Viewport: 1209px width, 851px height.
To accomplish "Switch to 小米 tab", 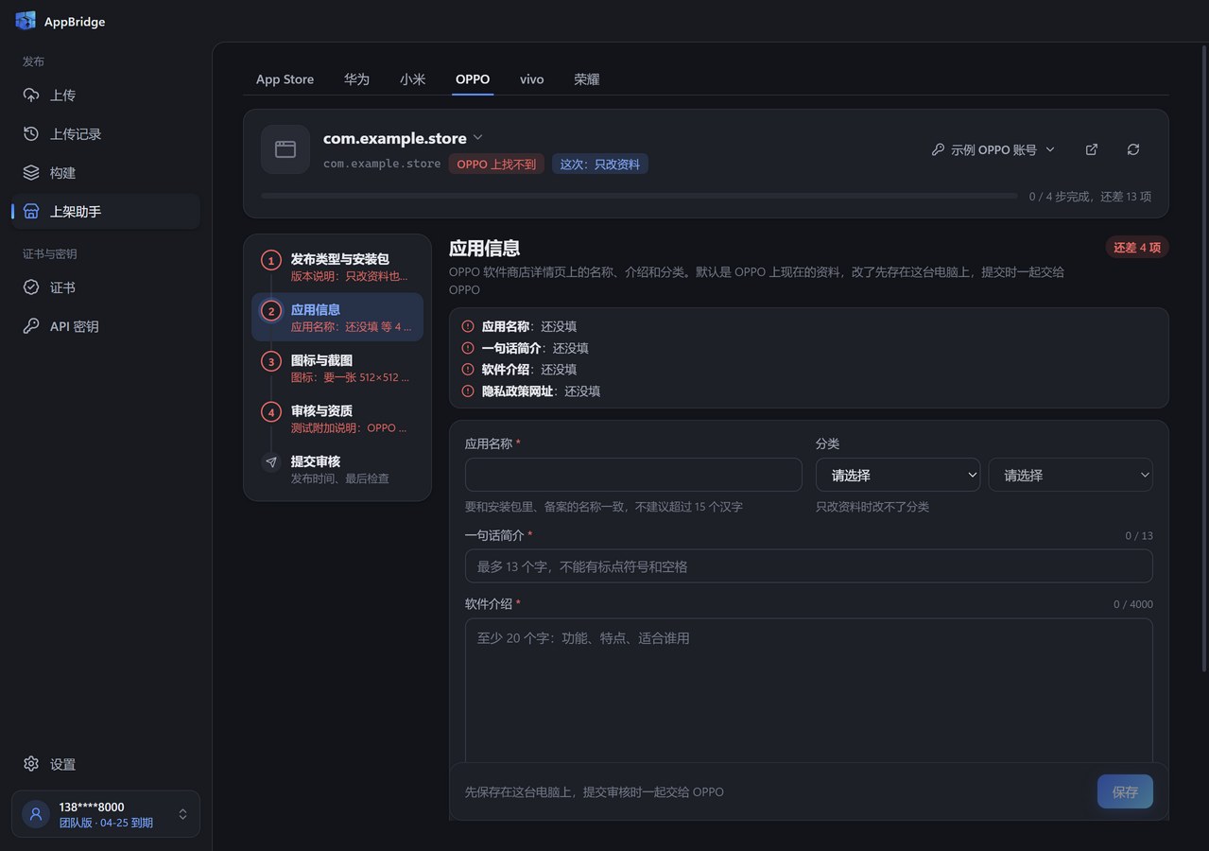I will (x=412, y=79).
